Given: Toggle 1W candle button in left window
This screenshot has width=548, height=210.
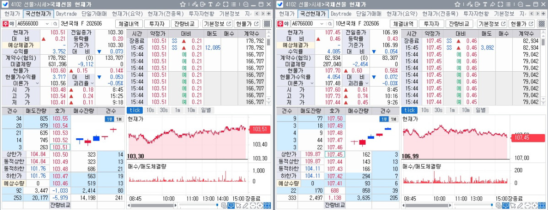Looking at the screenshot, I should point(109,119).
